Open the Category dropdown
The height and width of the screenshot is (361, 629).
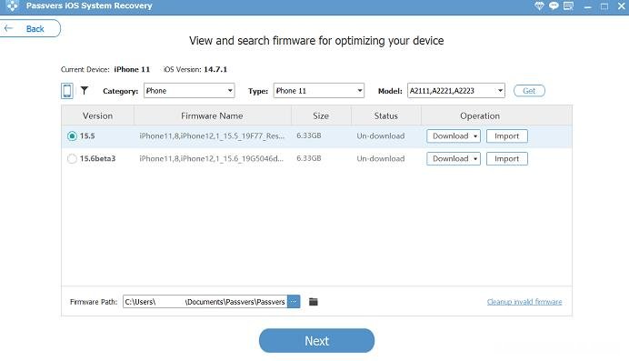point(189,91)
